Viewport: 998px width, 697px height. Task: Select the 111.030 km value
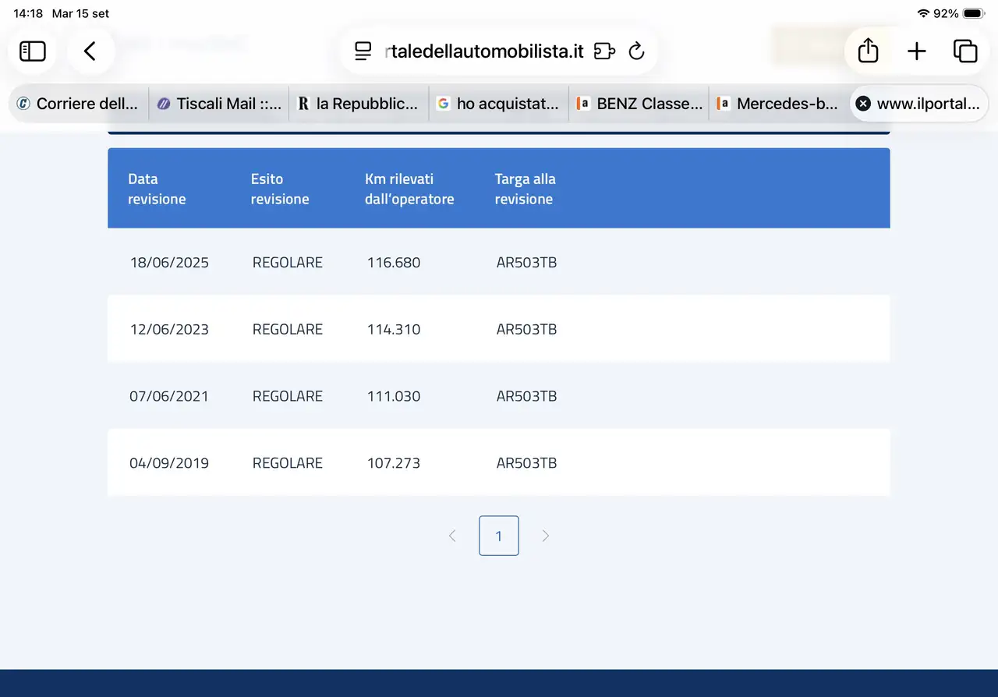click(394, 396)
